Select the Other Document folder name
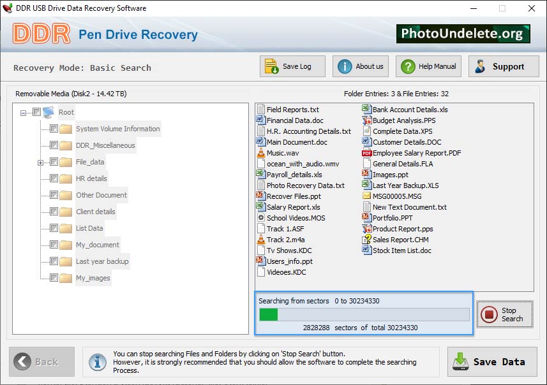 [x=101, y=195]
